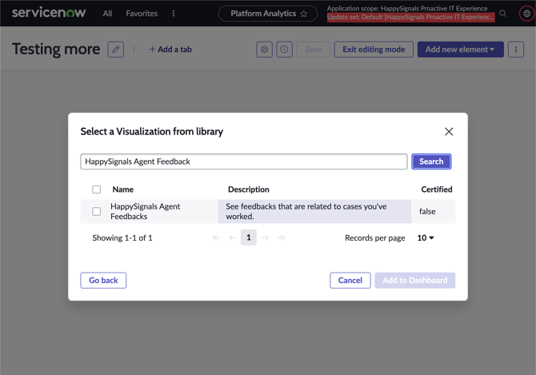The width and height of the screenshot is (536, 375).
Task: Click Add a tab
Action: pyautogui.click(x=170, y=50)
